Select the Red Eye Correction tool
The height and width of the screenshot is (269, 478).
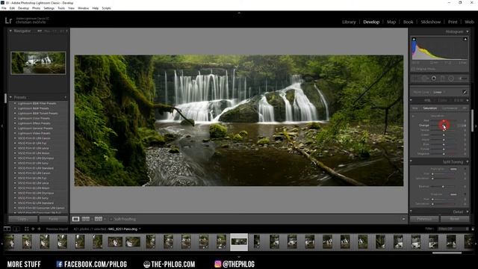click(433, 78)
